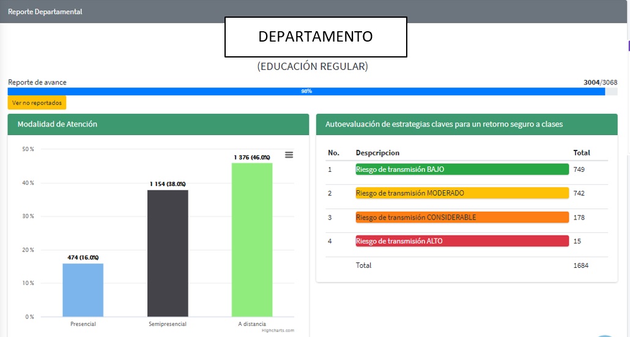Click the Autoevaluación de estrategias panel header
Image resolution: width=630 pixels, height=337 pixels.
click(467, 124)
